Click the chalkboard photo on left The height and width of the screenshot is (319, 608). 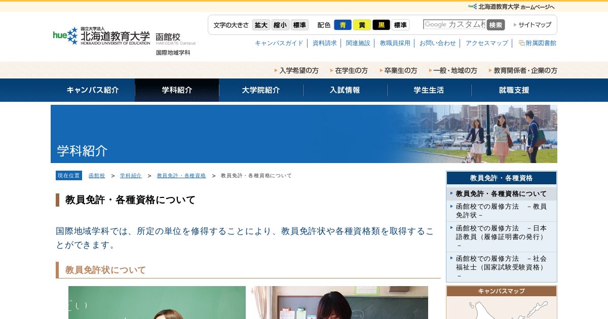pyautogui.click(x=157, y=303)
